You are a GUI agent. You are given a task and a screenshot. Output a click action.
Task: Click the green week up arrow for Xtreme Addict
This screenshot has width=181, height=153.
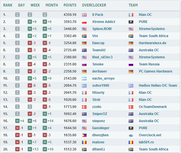pyautogui.click(x=30, y=22)
